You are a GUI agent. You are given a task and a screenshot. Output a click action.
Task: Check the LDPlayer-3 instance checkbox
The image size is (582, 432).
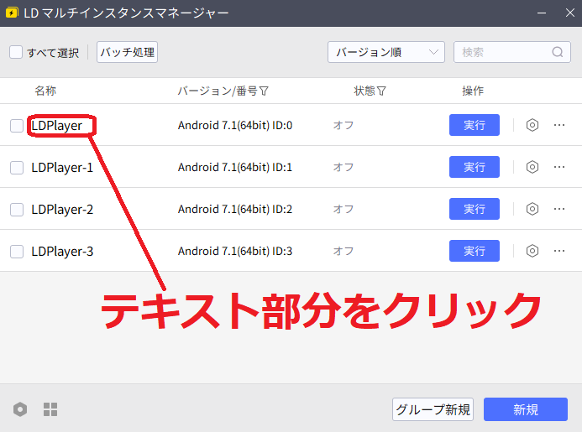tap(17, 251)
